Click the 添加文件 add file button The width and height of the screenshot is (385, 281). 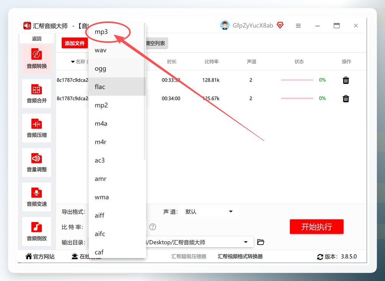[75, 43]
